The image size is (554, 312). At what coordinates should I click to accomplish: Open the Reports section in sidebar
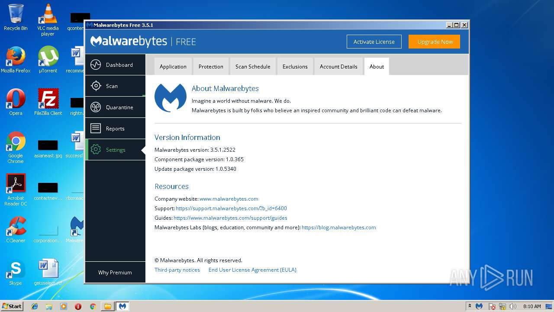point(115,128)
